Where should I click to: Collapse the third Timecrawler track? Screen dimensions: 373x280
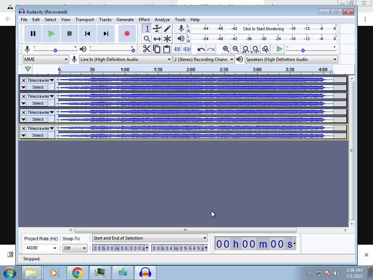coord(23,120)
